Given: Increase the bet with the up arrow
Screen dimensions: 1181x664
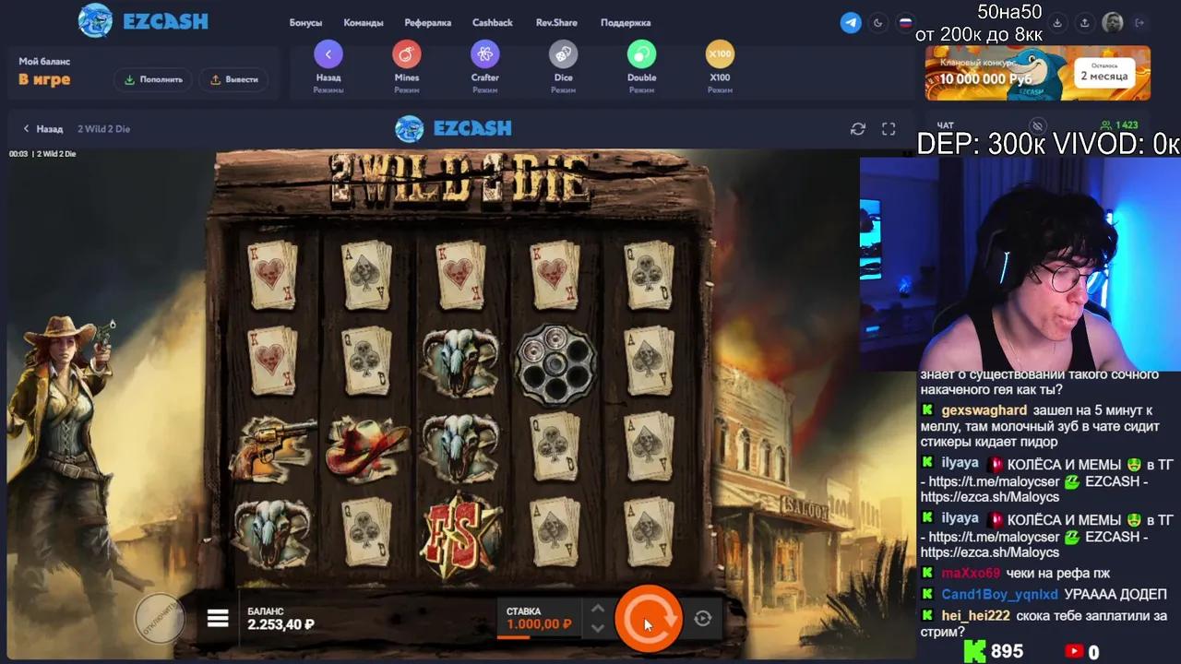Looking at the screenshot, I should click(597, 609).
